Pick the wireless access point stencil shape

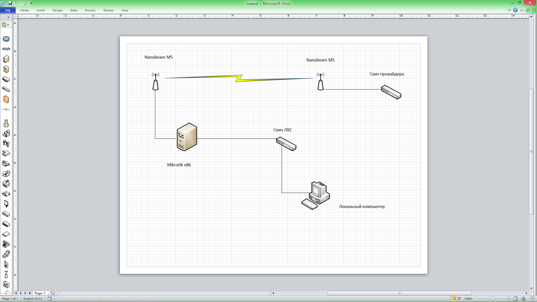pyautogui.click(x=6, y=274)
